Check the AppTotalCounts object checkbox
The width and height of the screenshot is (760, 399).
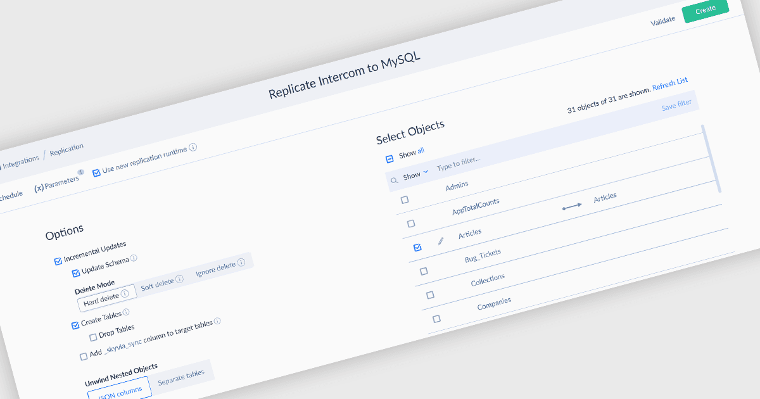coord(411,224)
